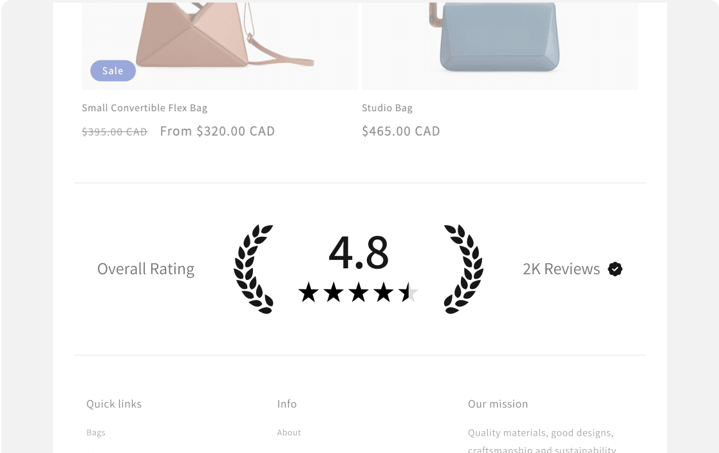Image resolution: width=719 pixels, height=453 pixels.
Task: Click the second rating star
Action: coord(333,293)
